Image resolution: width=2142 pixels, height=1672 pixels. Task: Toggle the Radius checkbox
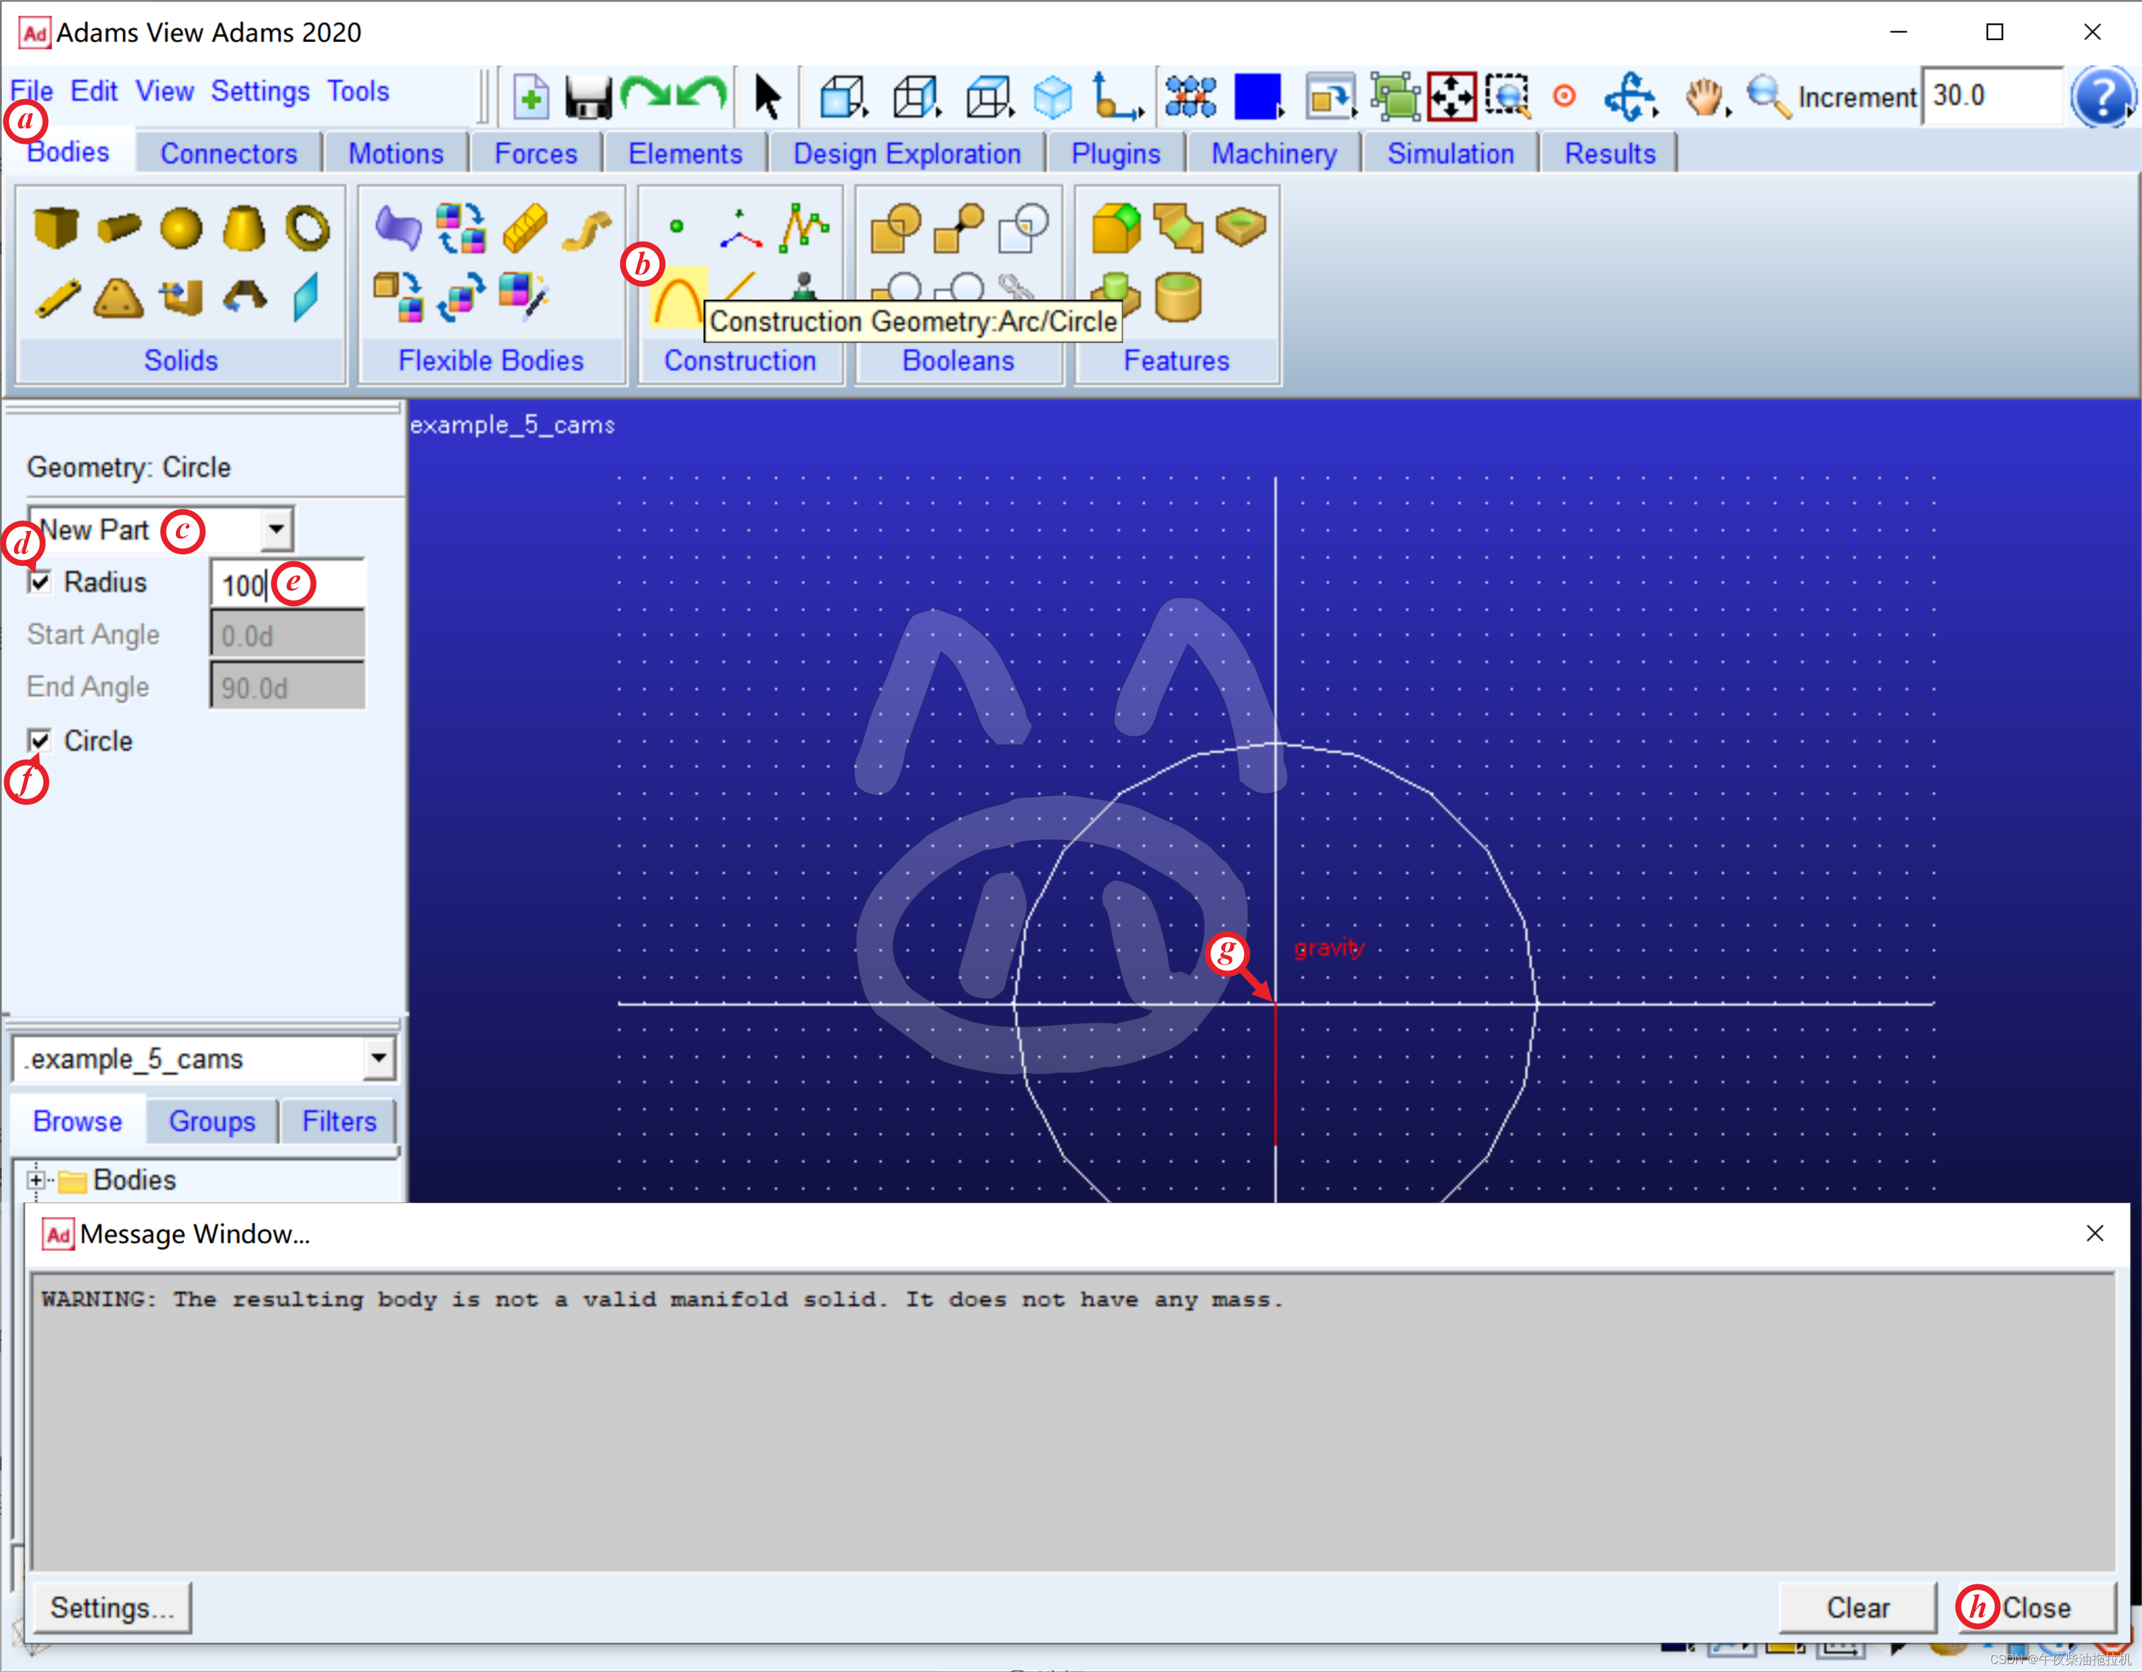pyautogui.click(x=40, y=583)
